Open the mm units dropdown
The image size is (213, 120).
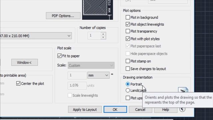[99, 75]
